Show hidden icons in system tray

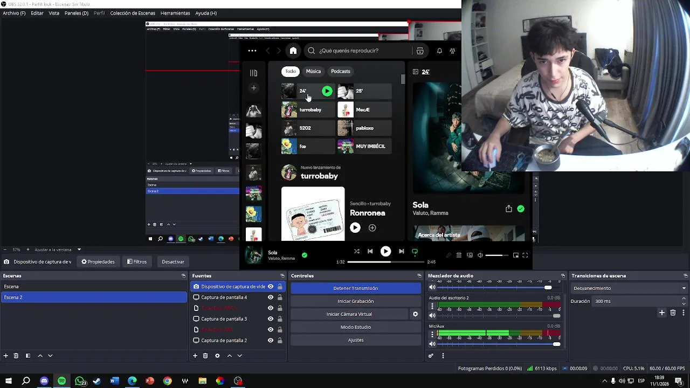604,381
